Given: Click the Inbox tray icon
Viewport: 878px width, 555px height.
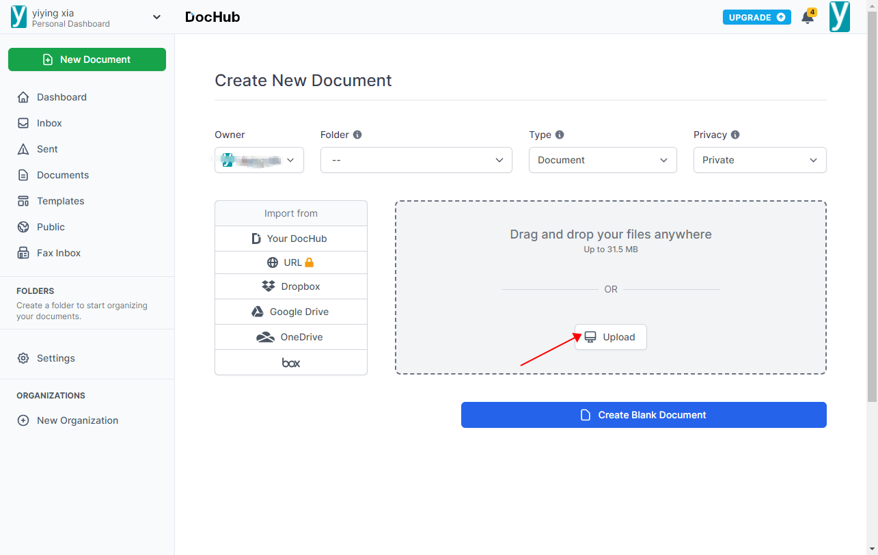Looking at the screenshot, I should pyautogui.click(x=23, y=123).
